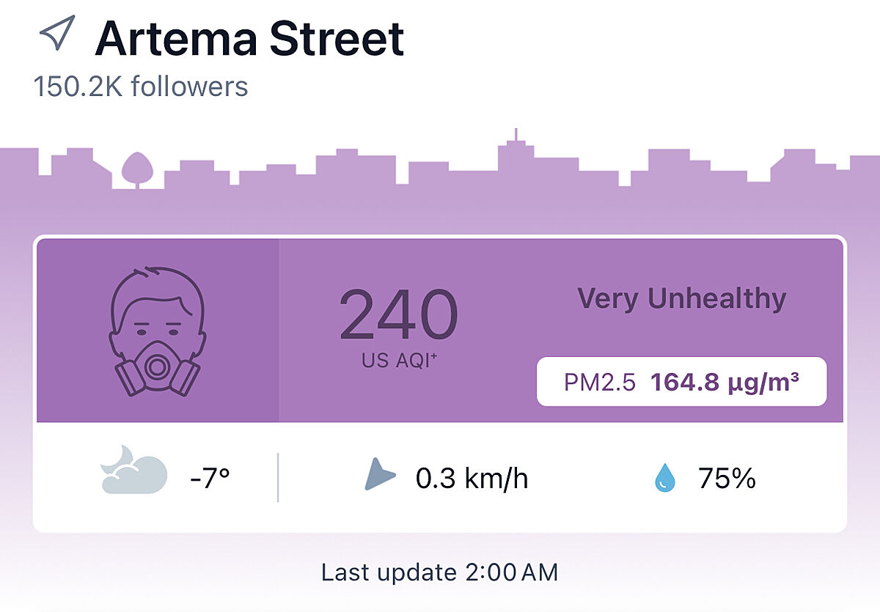Select the 0.3 km/h wind speed
The image size is (880, 612).
click(472, 479)
